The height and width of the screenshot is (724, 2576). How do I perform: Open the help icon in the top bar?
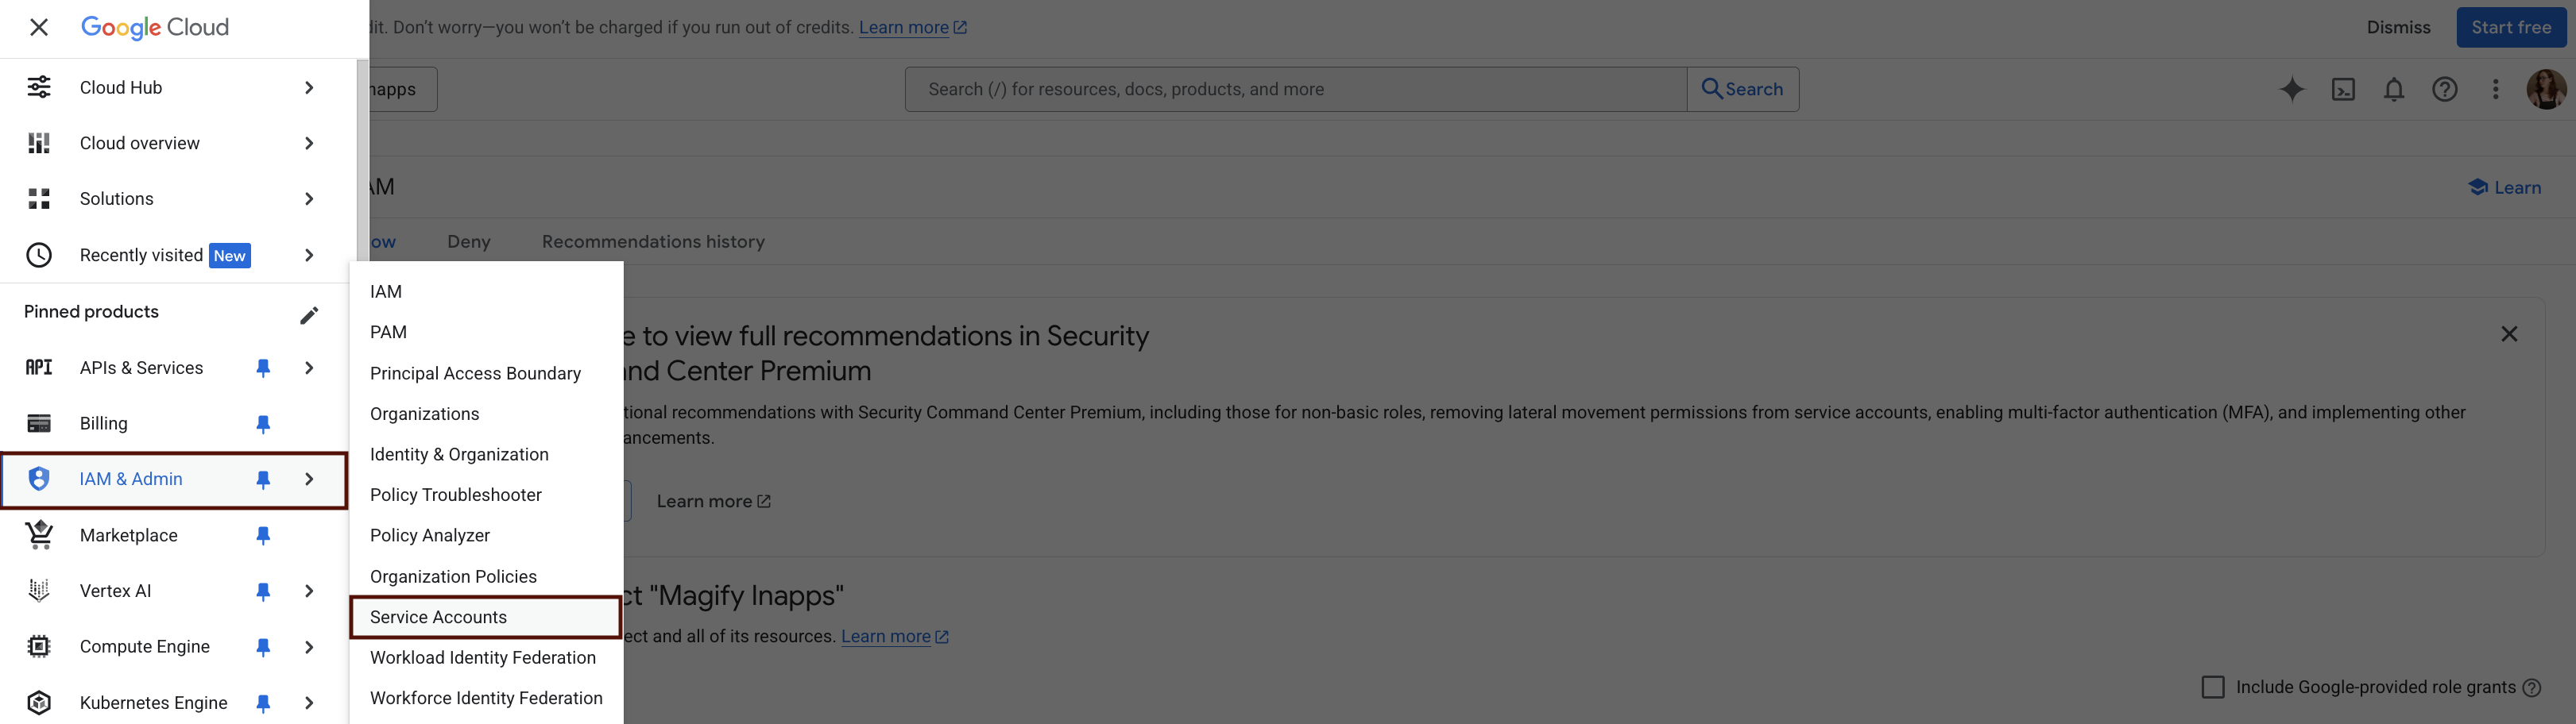2445,89
